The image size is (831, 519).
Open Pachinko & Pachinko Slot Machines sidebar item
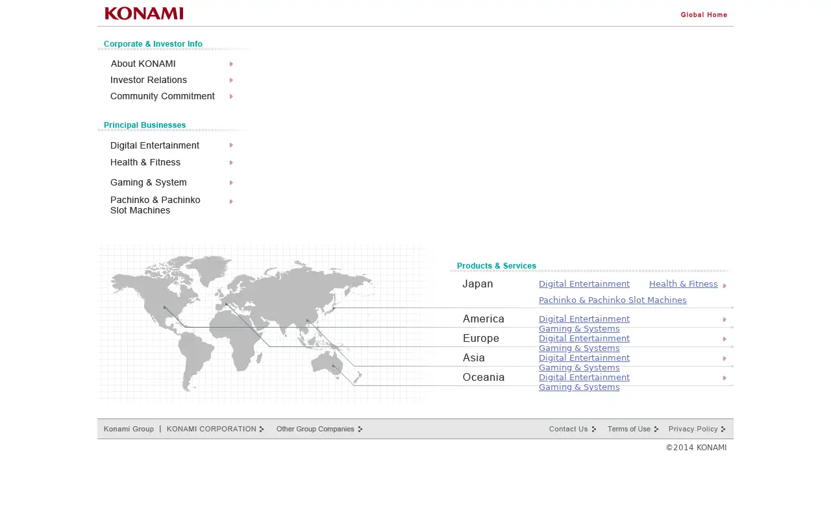click(155, 205)
